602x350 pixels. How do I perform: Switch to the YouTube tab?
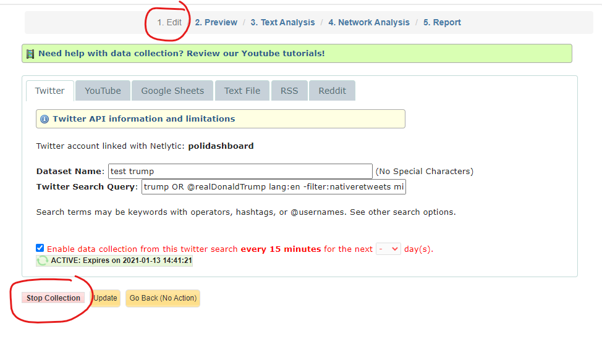pos(103,91)
